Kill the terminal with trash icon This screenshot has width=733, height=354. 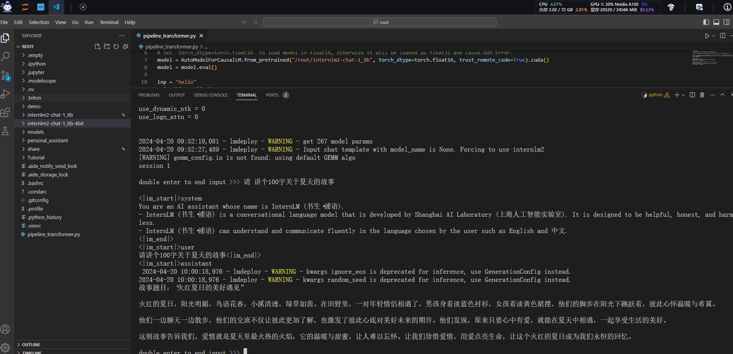(x=702, y=95)
